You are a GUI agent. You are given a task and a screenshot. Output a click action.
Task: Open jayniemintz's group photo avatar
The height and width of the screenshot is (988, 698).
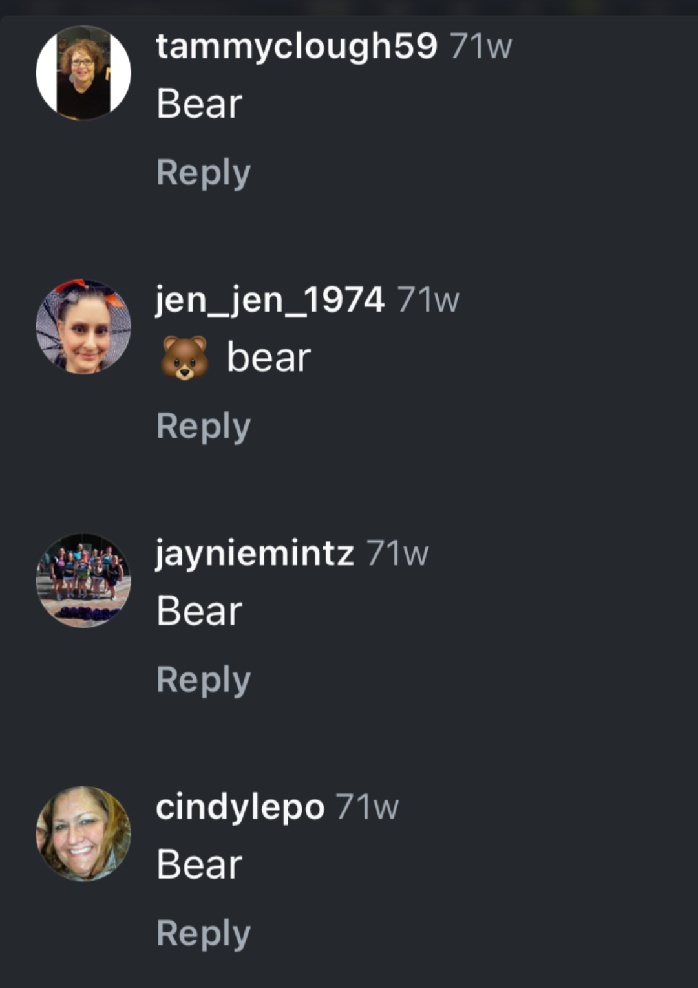tap(83, 580)
